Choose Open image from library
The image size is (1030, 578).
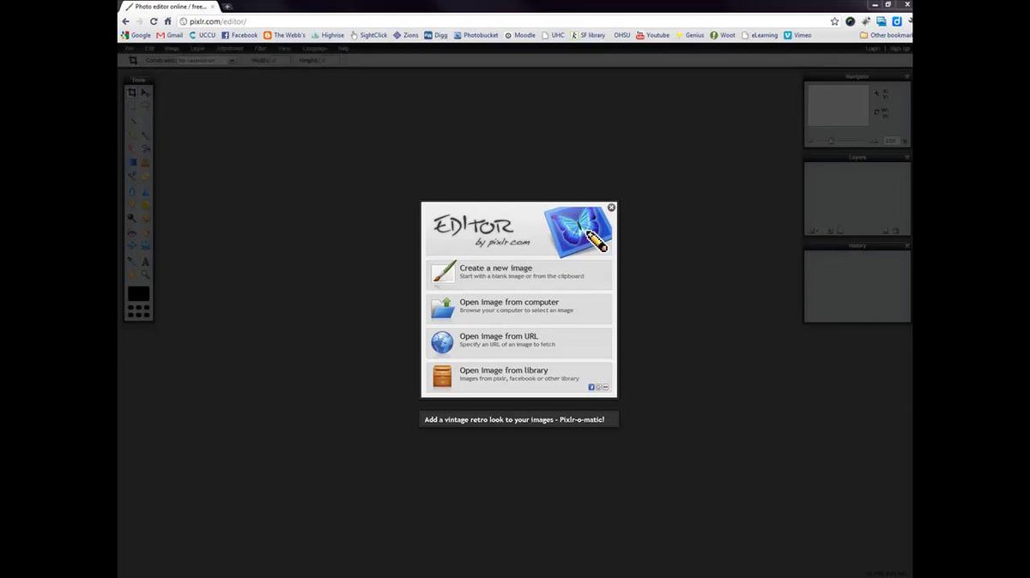tap(518, 376)
